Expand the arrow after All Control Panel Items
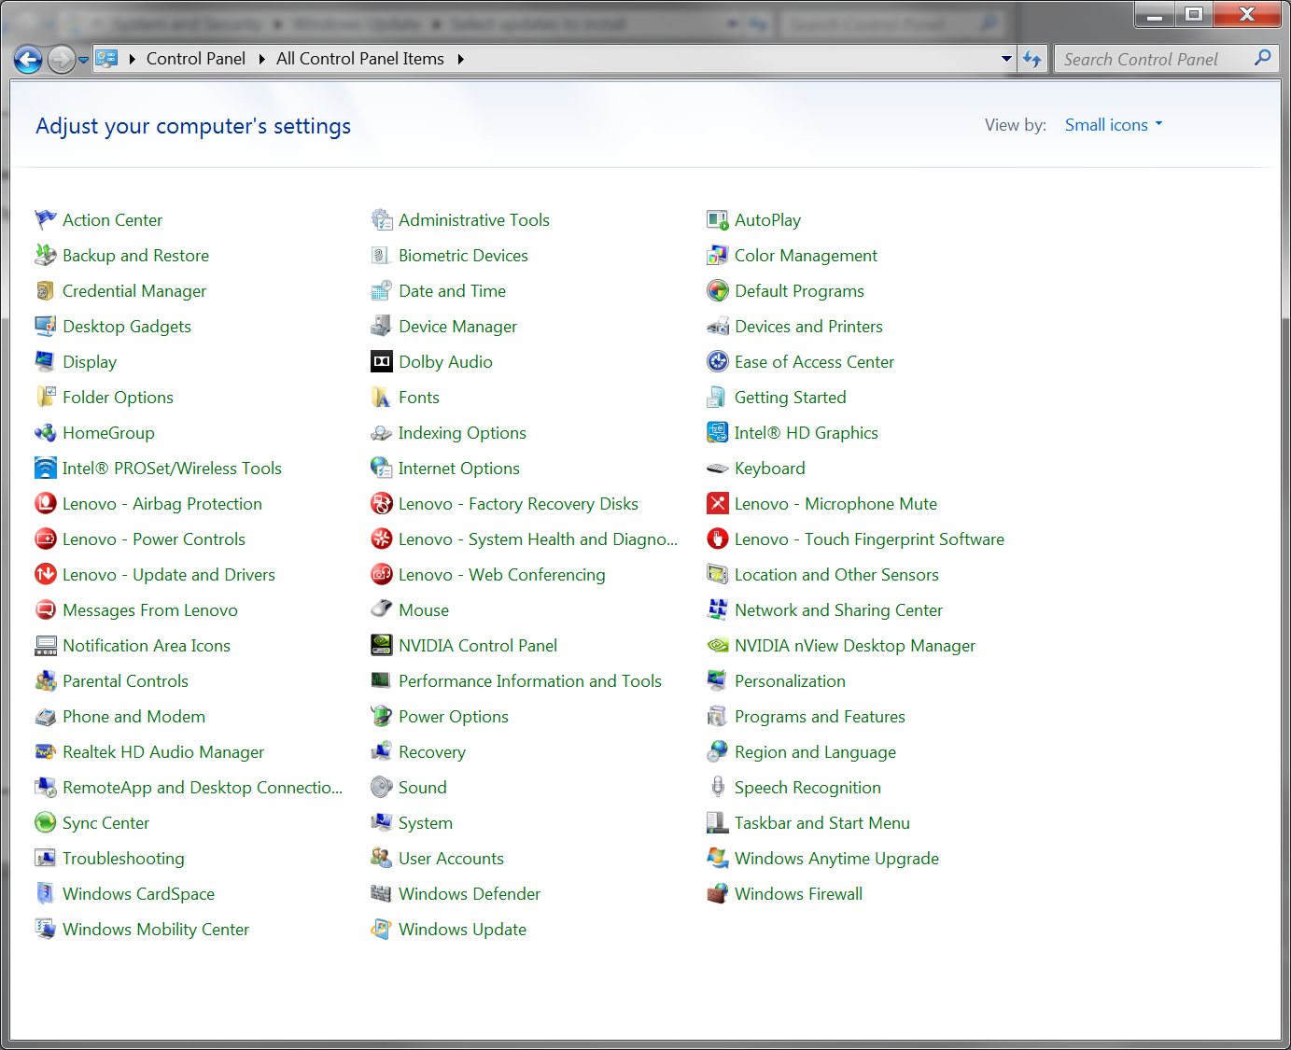The width and height of the screenshot is (1291, 1050). [460, 59]
